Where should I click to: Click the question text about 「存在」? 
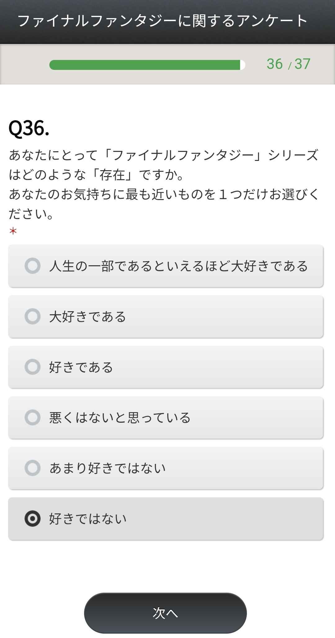[x=163, y=184]
